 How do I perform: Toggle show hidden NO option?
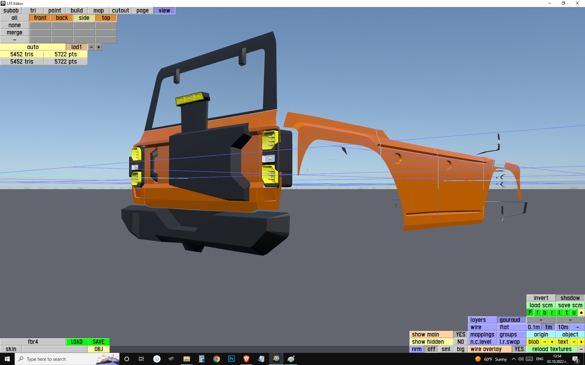(460, 342)
